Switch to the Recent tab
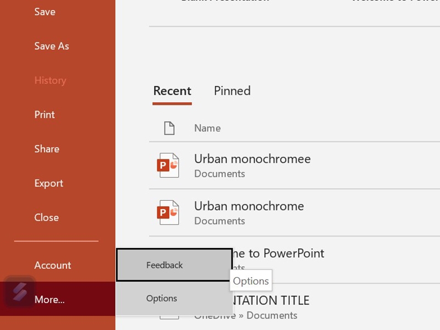Screen dimensions: 440x330 172,91
